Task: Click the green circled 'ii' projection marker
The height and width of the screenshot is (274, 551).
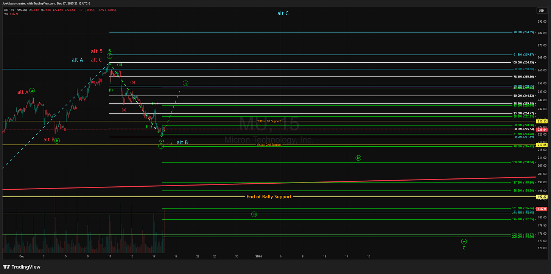Action: coord(186,83)
